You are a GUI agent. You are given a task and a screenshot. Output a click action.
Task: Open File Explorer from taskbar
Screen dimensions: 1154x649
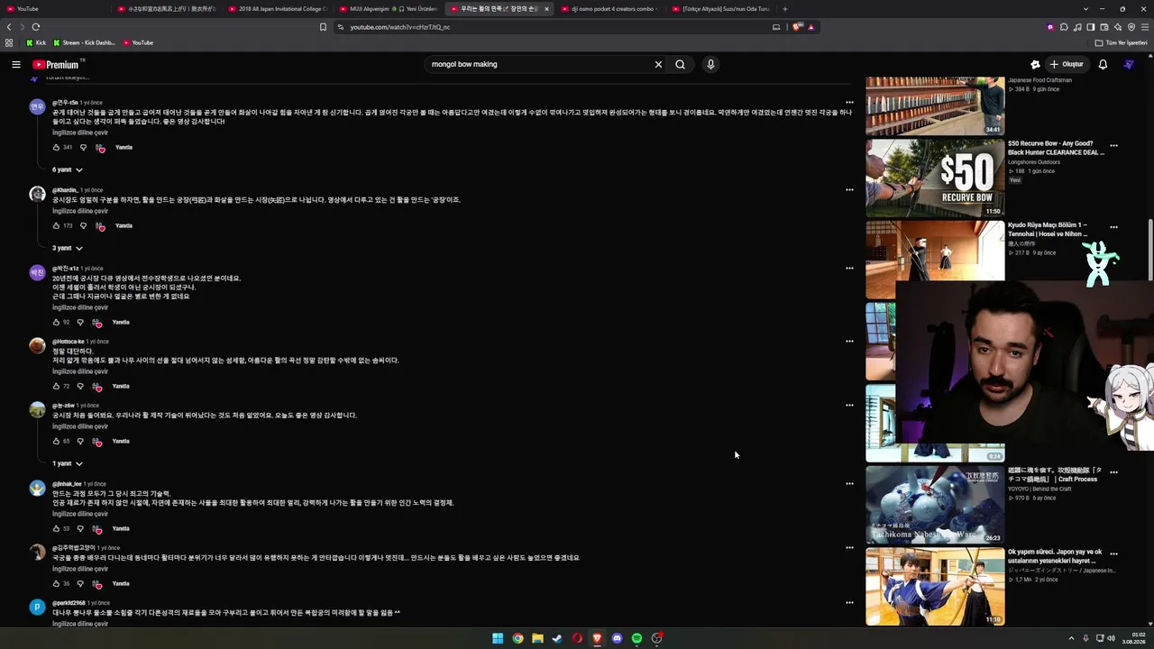537,638
